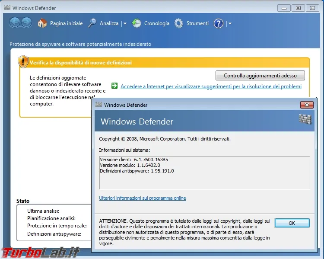Click the Copyright 2008 Microsoft Corporation text
This screenshot has width=324, height=259.
pos(165,139)
